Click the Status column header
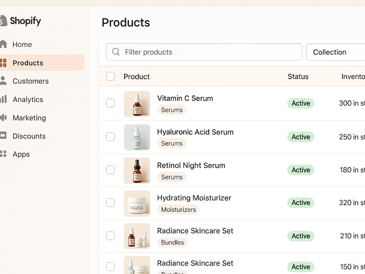365x274 pixels. [298, 76]
